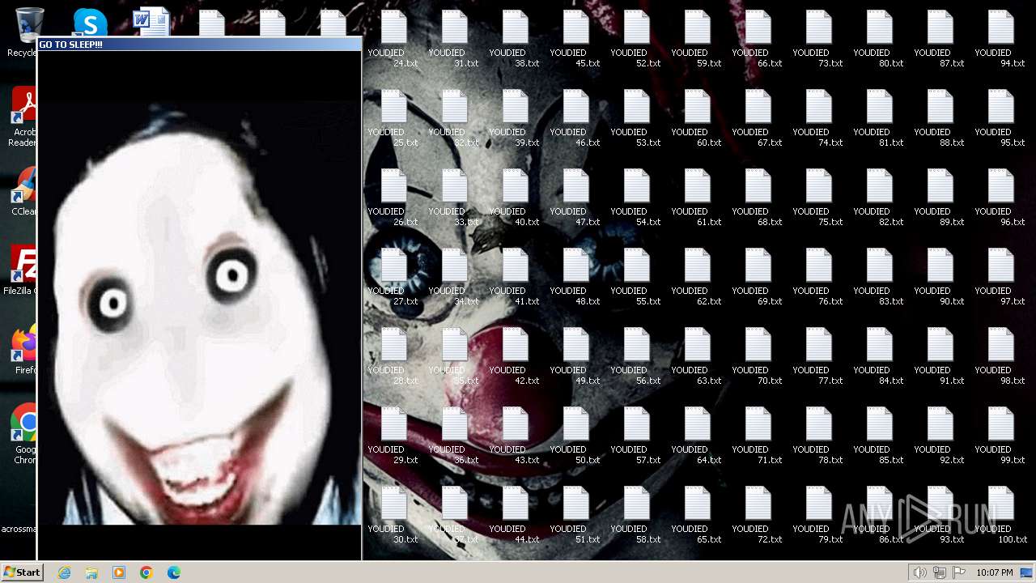Screen dimensions: 1036x583
Task: Select the YOUDIED 96.txt file
Action: tap(1000, 198)
